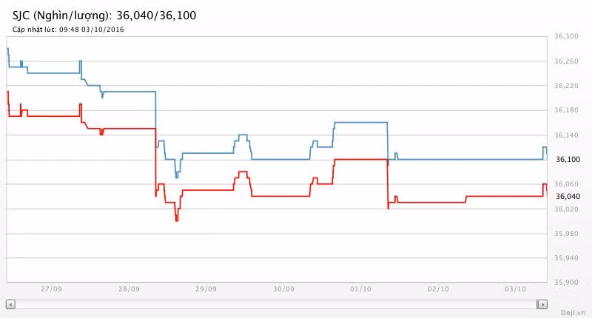Image resolution: width=592 pixels, height=318 pixels.
Task: Click the 29/09 date on the axis
Action: click(x=206, y=289)
